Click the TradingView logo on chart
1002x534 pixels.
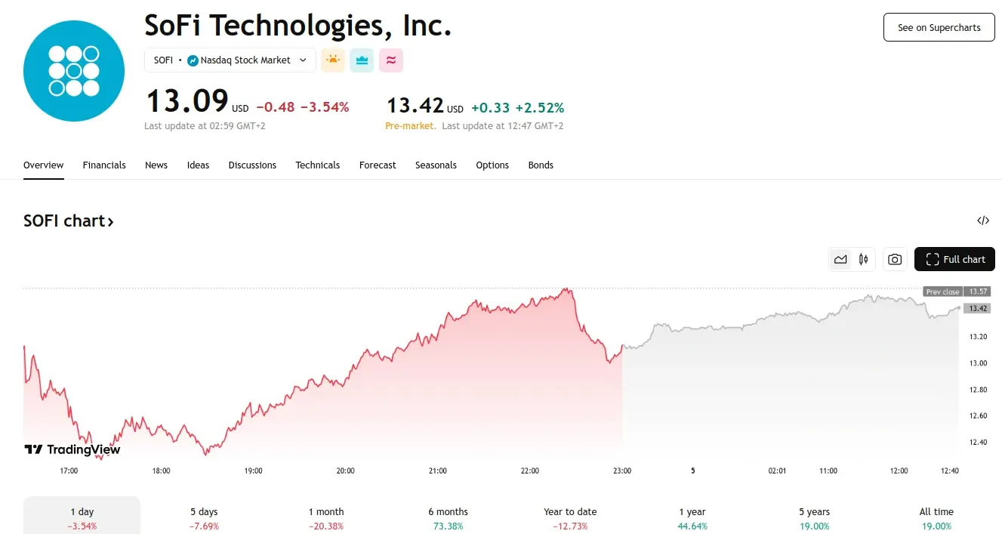tap(72, 449)
